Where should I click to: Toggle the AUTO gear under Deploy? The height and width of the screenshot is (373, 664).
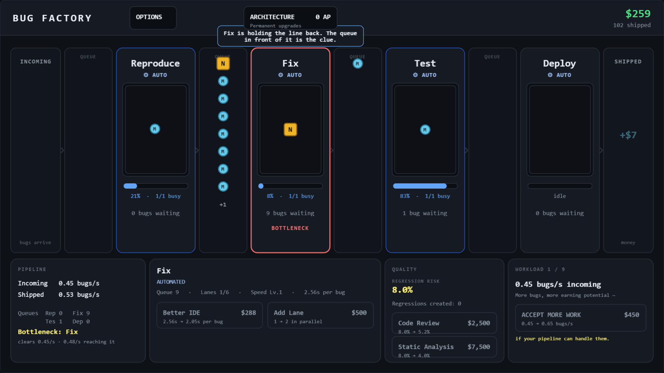[x=559, y=75]
